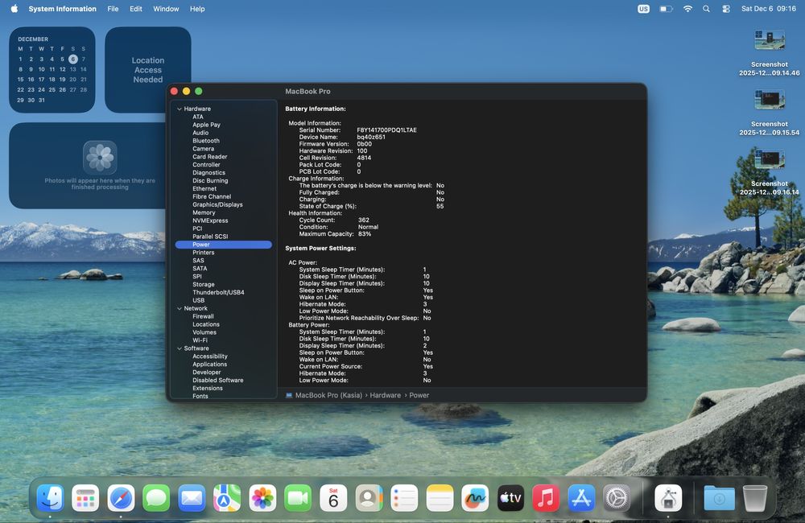Open screenshot file ending 09.15.54 on desktop
This screenshot has height=523, width=805.
[x=769, y=113]
